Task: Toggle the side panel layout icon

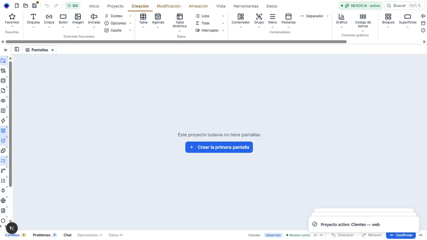Action: (17, 49)
